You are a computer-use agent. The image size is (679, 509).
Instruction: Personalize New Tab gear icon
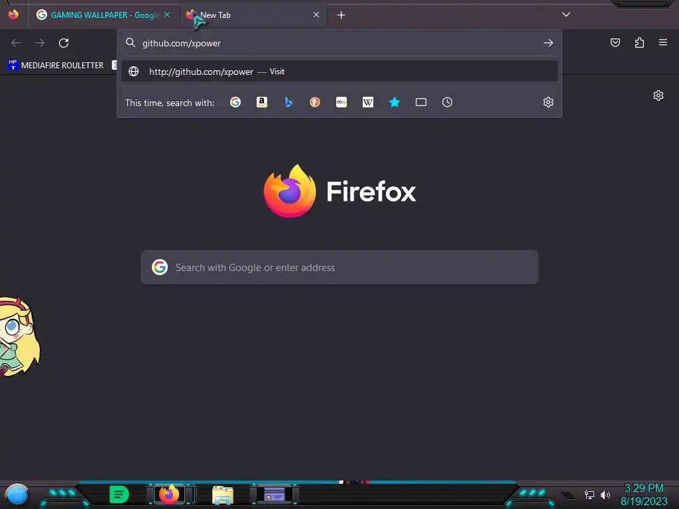[658, 95]
